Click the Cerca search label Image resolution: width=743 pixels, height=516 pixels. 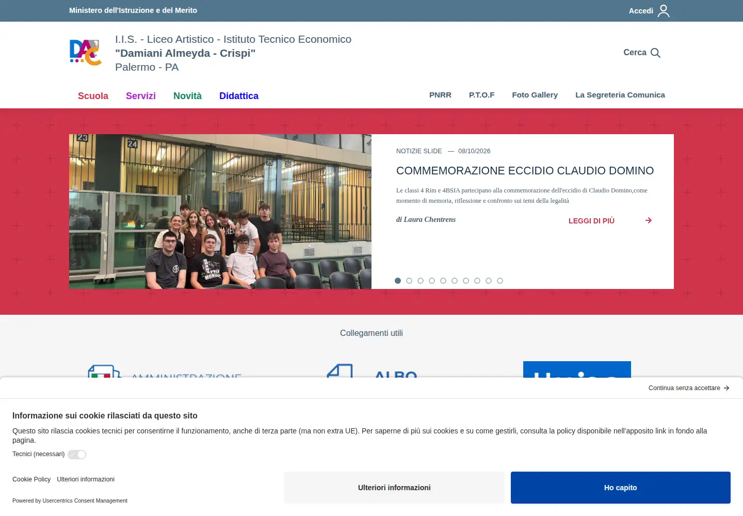tap(635, 53)
